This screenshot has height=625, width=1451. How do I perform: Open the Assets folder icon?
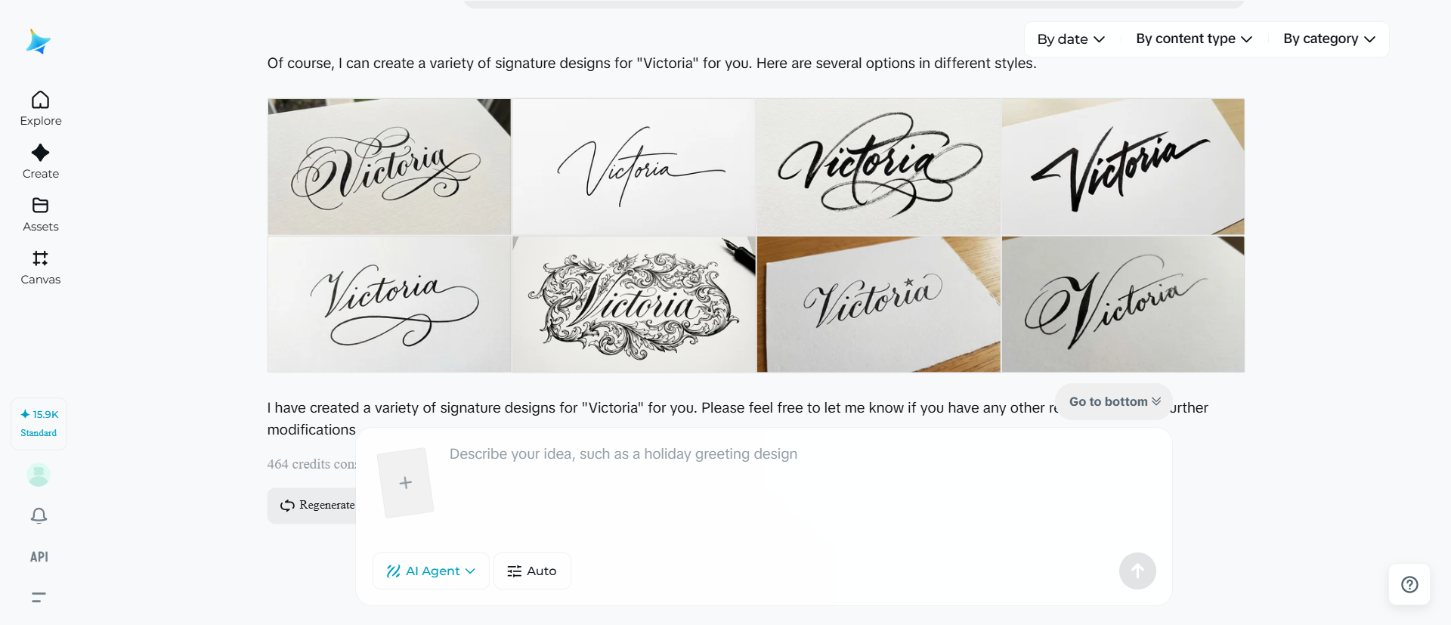41,206
